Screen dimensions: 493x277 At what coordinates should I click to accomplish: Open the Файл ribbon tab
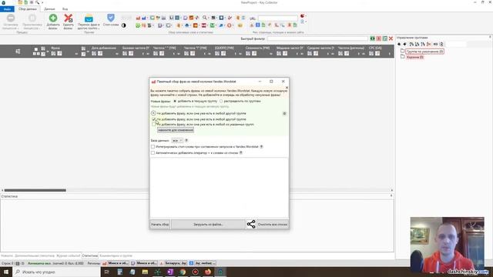click(x=7, y=9)
